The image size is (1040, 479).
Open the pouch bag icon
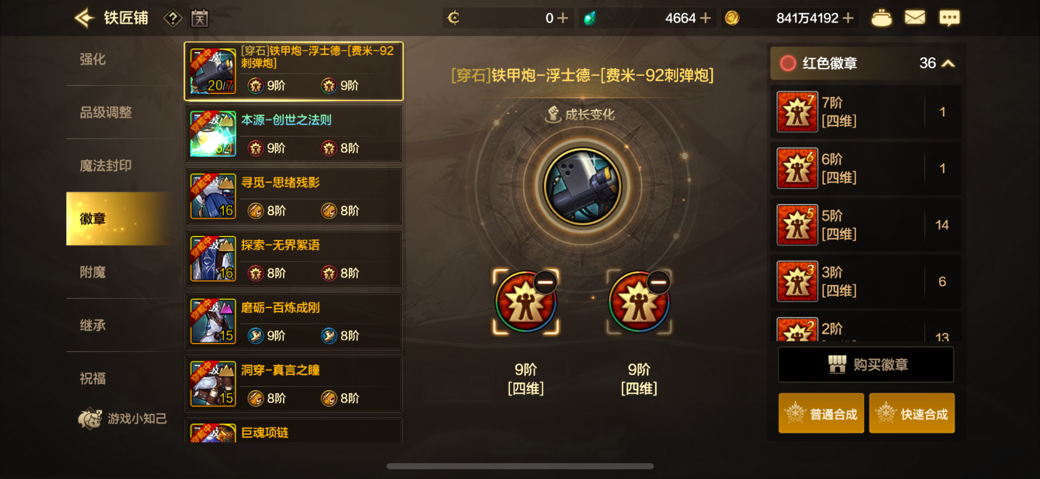click(881, 18)
